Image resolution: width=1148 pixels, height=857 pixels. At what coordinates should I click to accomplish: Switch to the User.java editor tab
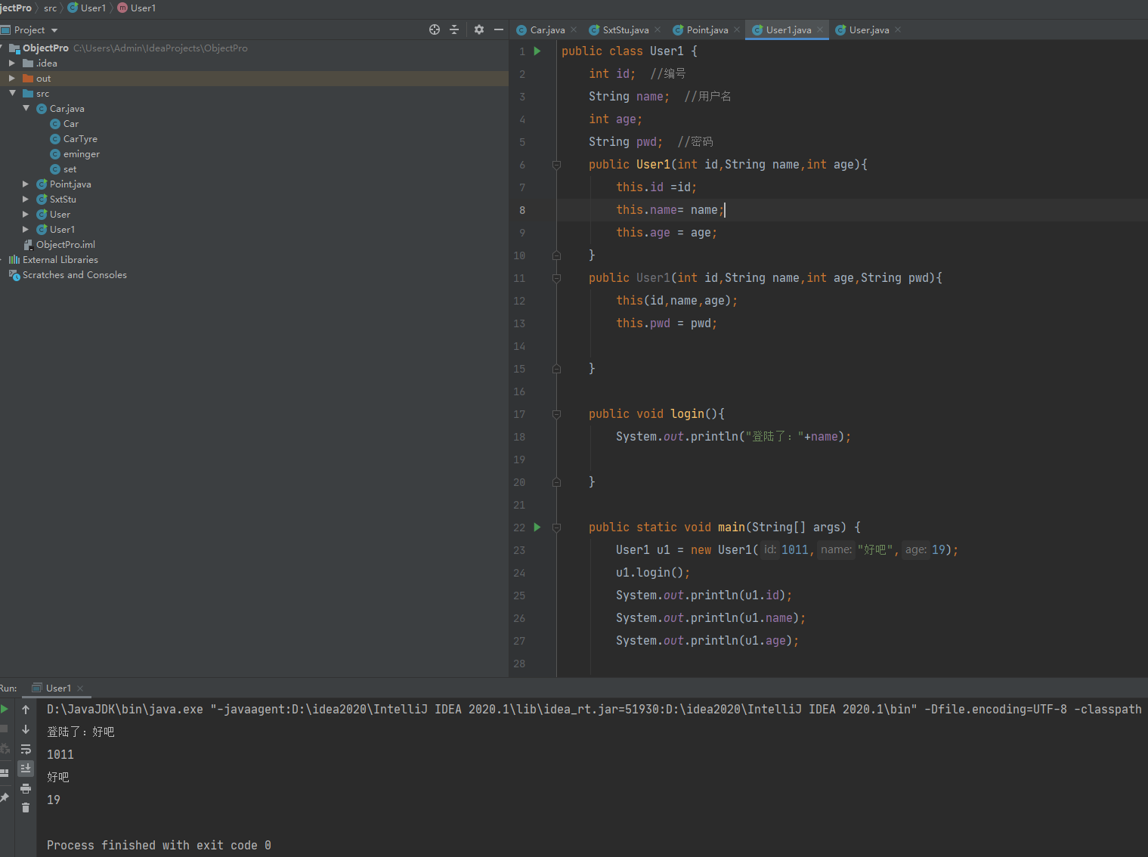868,30
